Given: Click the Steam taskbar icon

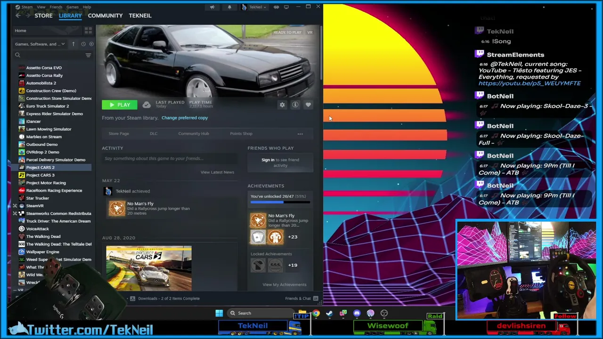Looking at the screenshot, I should 329,313.
